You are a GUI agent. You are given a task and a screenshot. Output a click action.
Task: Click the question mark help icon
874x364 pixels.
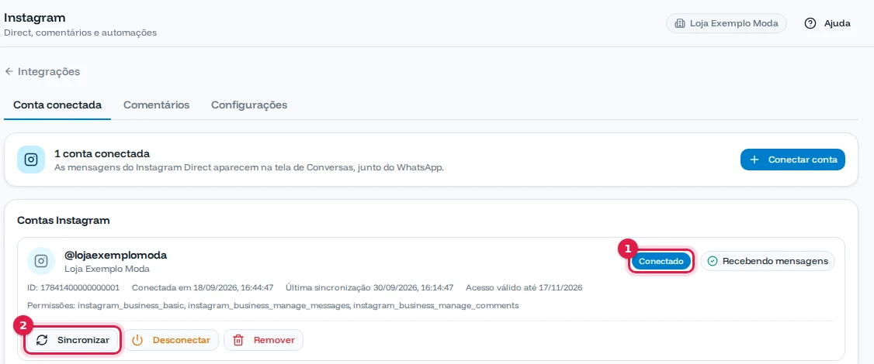click(x=810, y=23)
